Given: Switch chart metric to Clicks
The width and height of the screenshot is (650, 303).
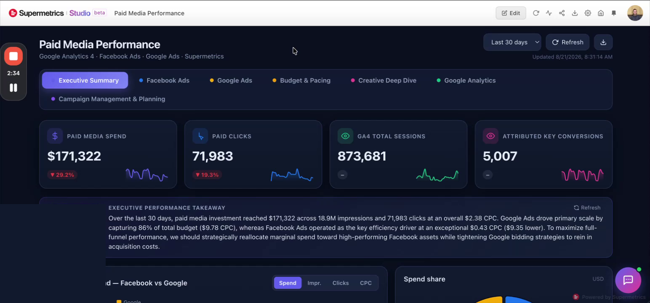Looking at the screenshot, I should pyautogui.click(x=341, y=283).
